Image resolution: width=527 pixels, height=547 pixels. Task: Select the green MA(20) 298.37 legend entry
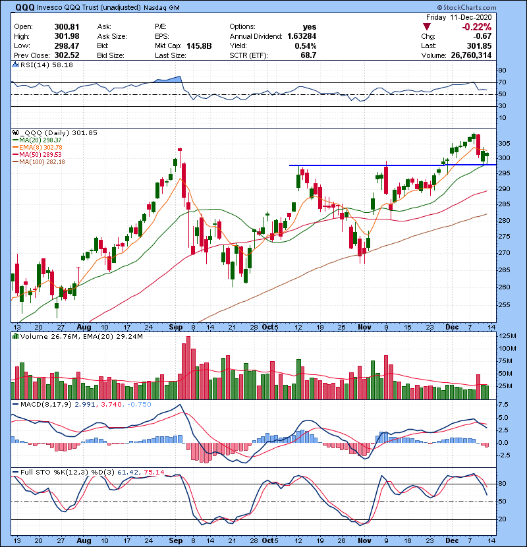(x=37, y=140)
